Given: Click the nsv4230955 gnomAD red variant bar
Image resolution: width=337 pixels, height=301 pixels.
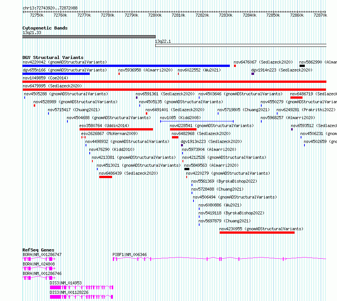Looking at the screenshot, I should point(257,233).
